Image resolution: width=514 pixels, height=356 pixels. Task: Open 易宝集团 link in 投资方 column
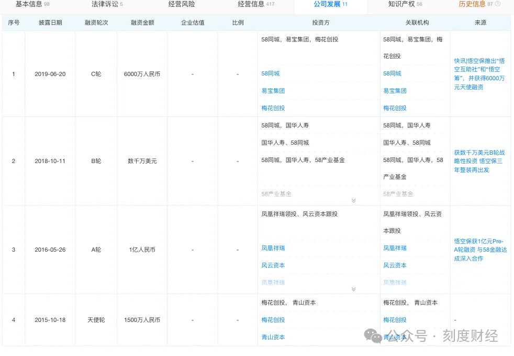point(273,91)
